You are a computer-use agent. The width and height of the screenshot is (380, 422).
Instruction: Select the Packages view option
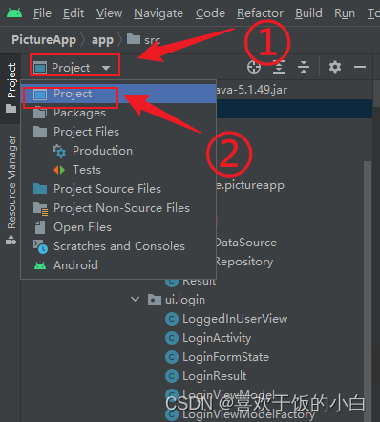click(x=118, y=113)
